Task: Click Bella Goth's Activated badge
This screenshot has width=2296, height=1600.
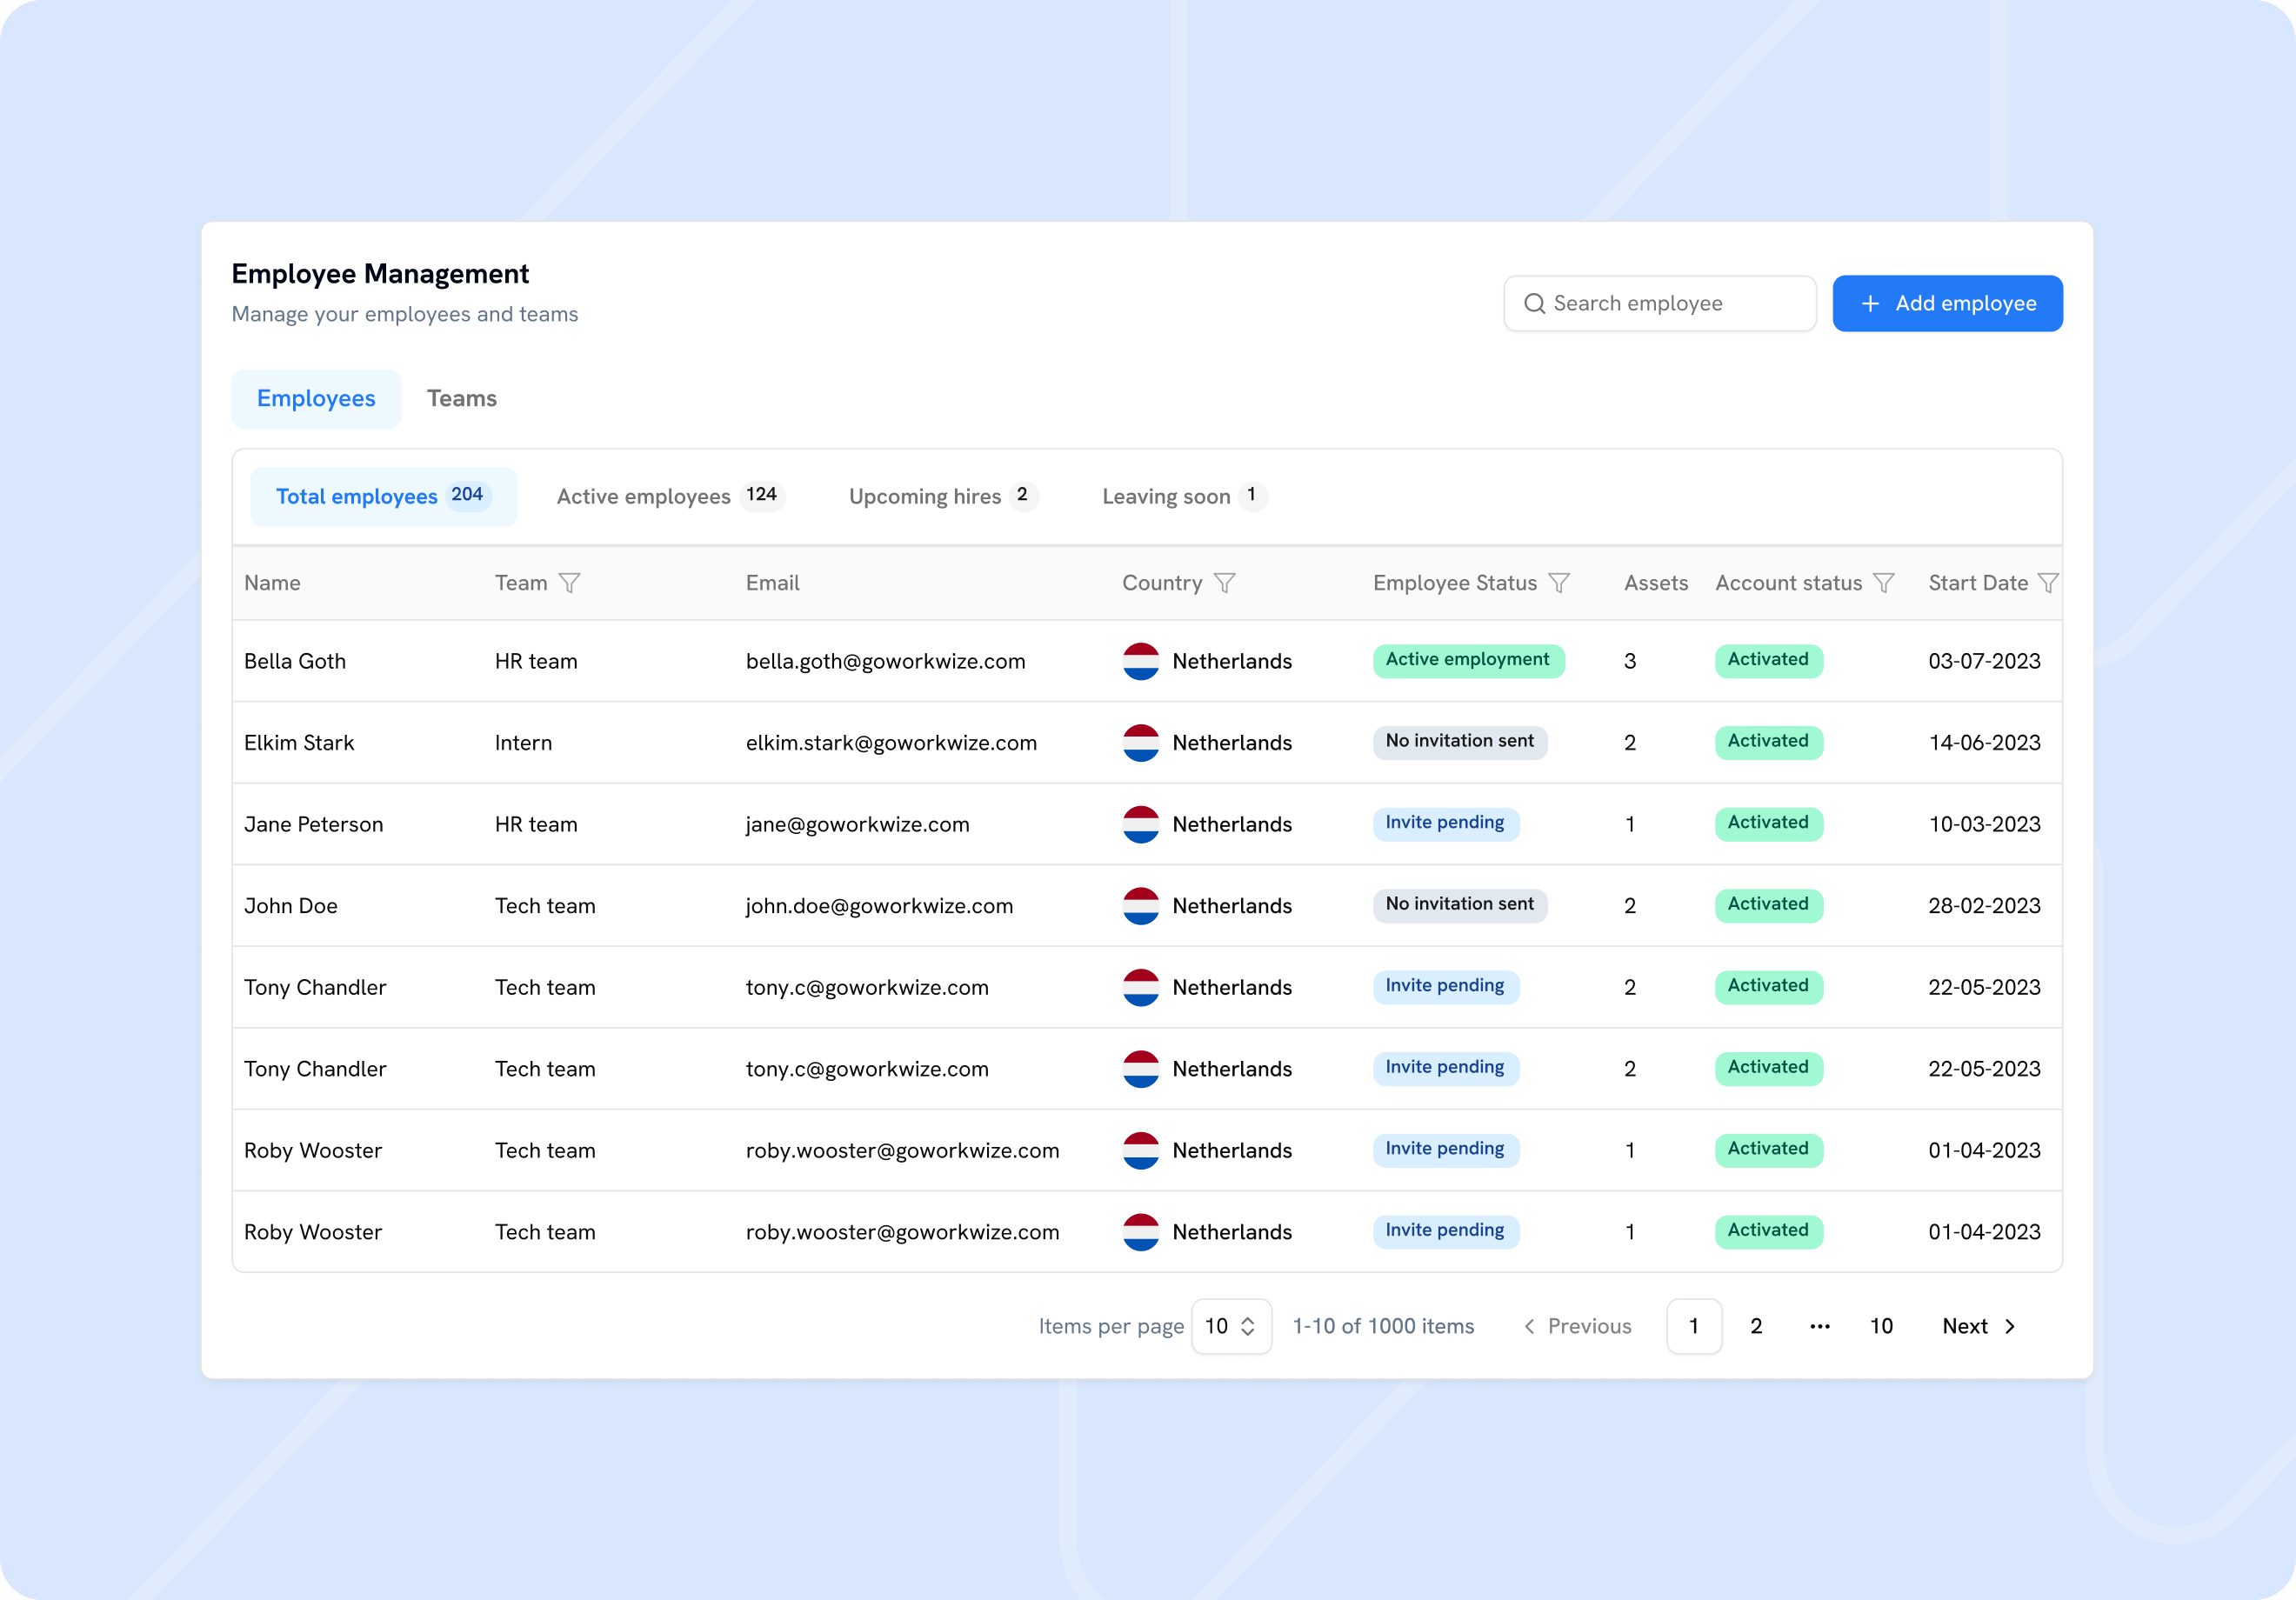Action: (1768, 660)
